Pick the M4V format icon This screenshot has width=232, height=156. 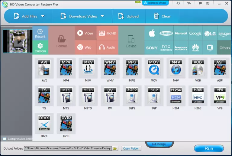[x=176, y=68]
